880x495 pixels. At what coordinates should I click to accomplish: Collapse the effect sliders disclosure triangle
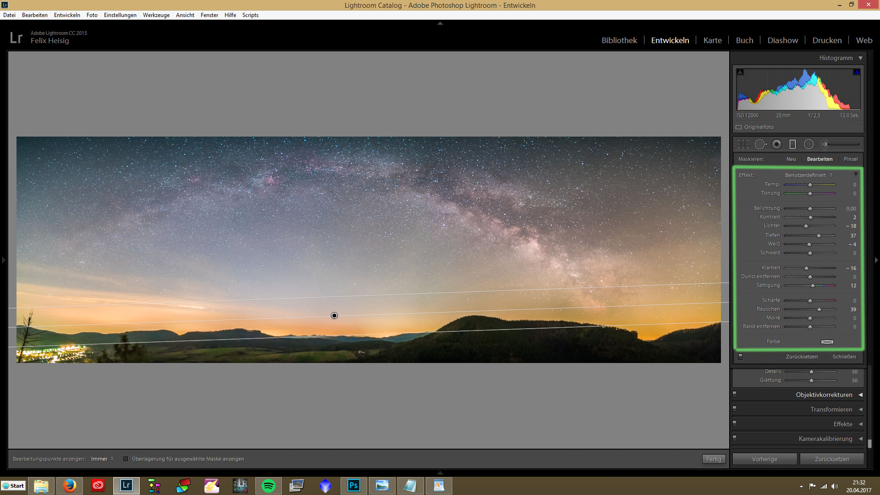coord(856,175)
